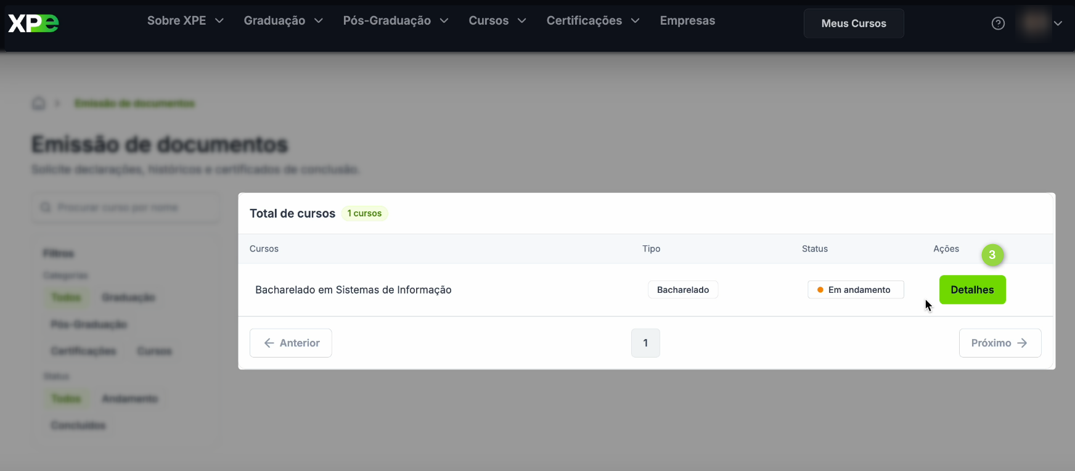Select page number 1
Image resolution: width=1075 pixels, height=471 pixels.
[645, 343]
